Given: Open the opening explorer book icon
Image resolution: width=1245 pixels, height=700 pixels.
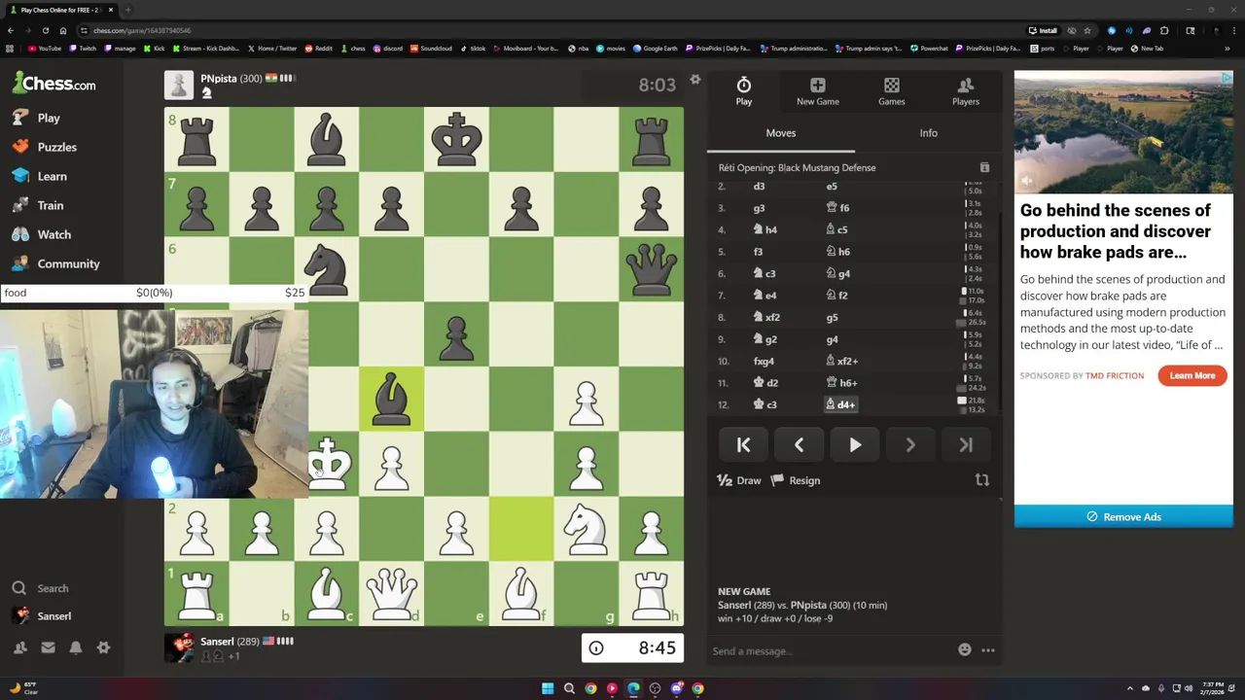Looking at the screenshot, I should point(984,168).
